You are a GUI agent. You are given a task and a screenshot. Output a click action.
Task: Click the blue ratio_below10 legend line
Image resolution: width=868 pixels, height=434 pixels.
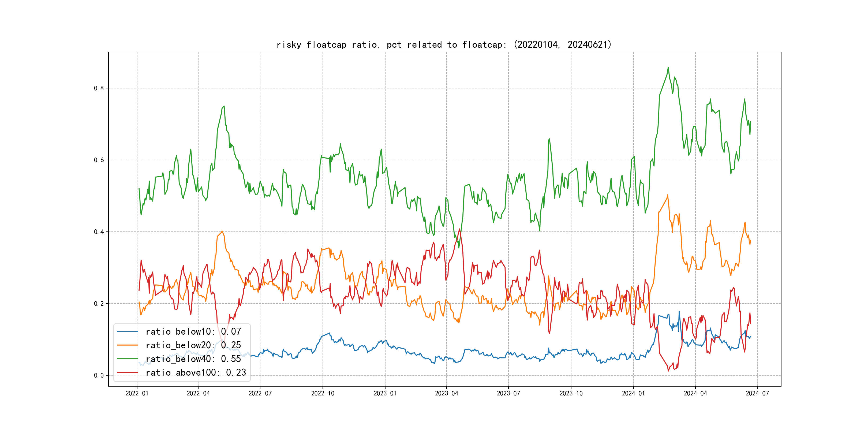(127, 332)
